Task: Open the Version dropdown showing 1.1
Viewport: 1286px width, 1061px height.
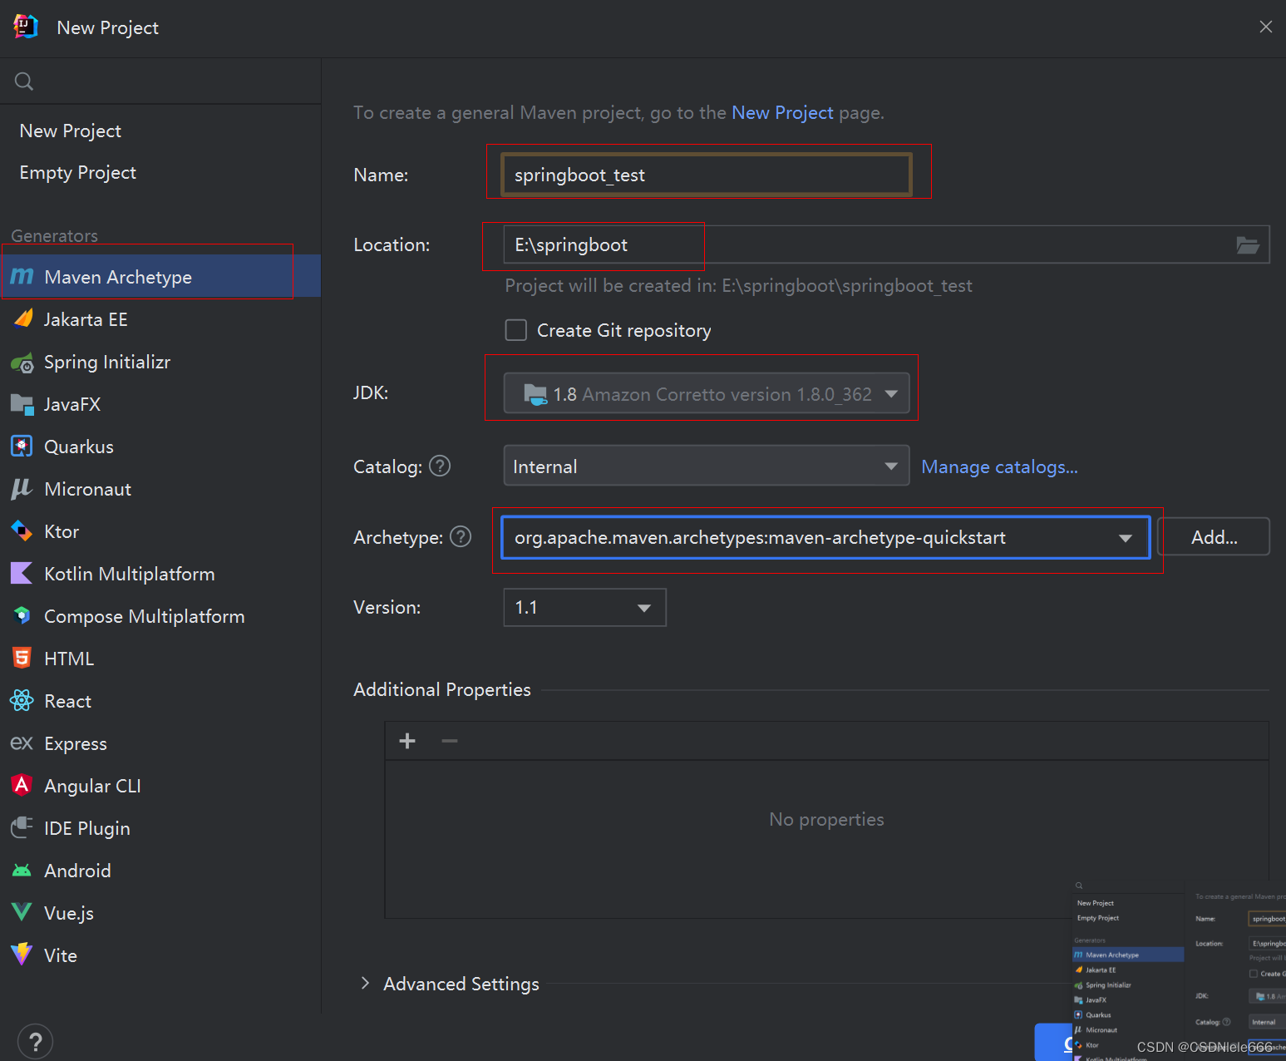Action: pos(643,607)
